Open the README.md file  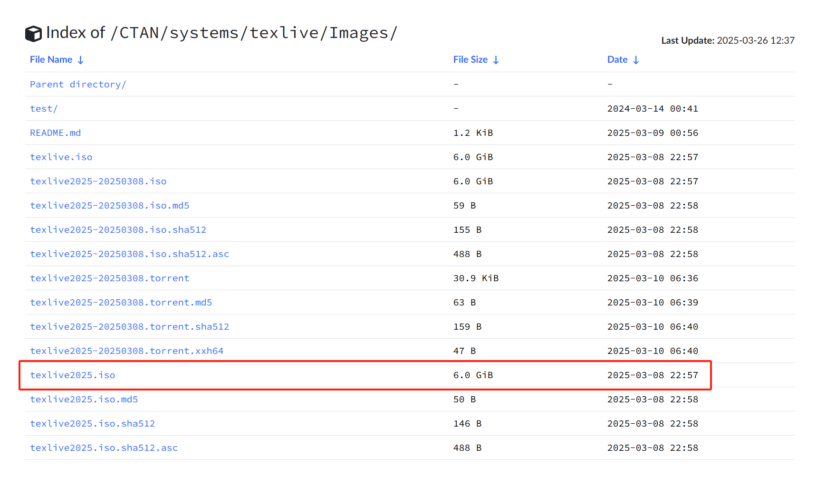click(55, 133)
